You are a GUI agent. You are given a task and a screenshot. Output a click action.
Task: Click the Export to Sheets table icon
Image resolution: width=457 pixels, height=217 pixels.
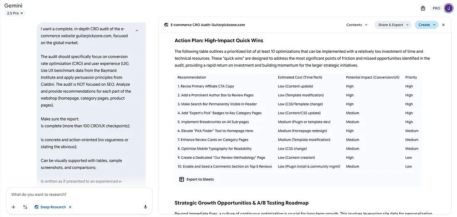tap(182, 179)
